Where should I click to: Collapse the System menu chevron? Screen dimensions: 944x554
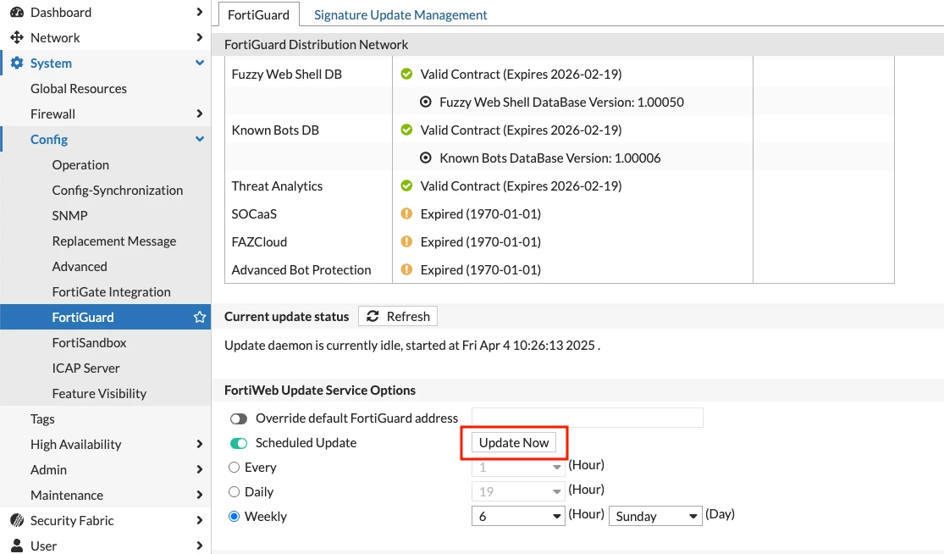(x=199, y=63)
